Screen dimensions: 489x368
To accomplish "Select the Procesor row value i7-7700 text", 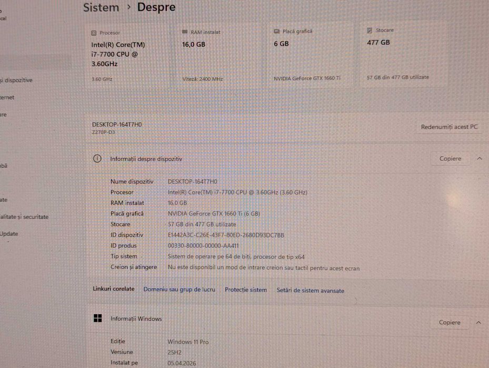I will click(237, 192).
